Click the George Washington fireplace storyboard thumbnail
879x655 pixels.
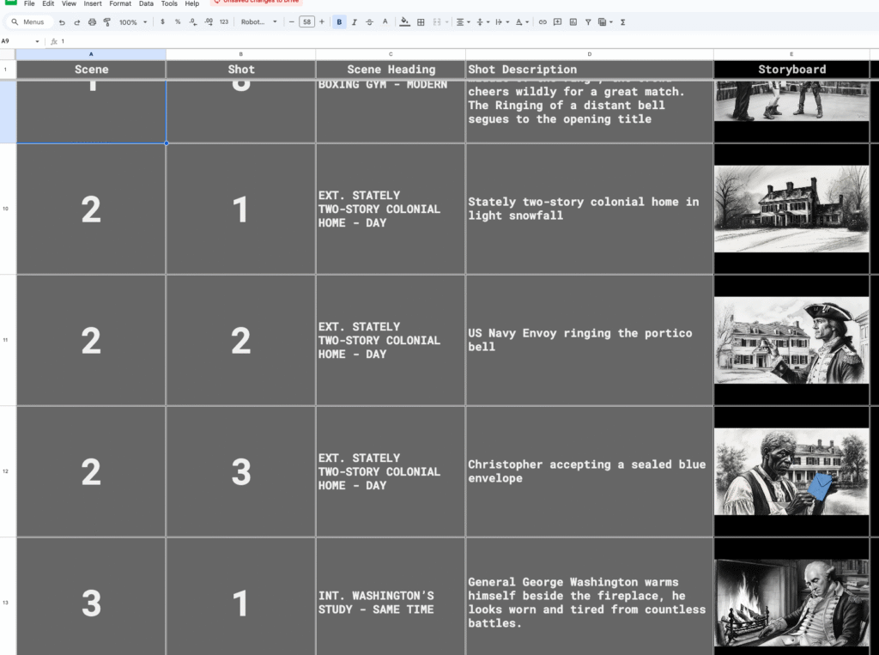click(x=791, y=603)
